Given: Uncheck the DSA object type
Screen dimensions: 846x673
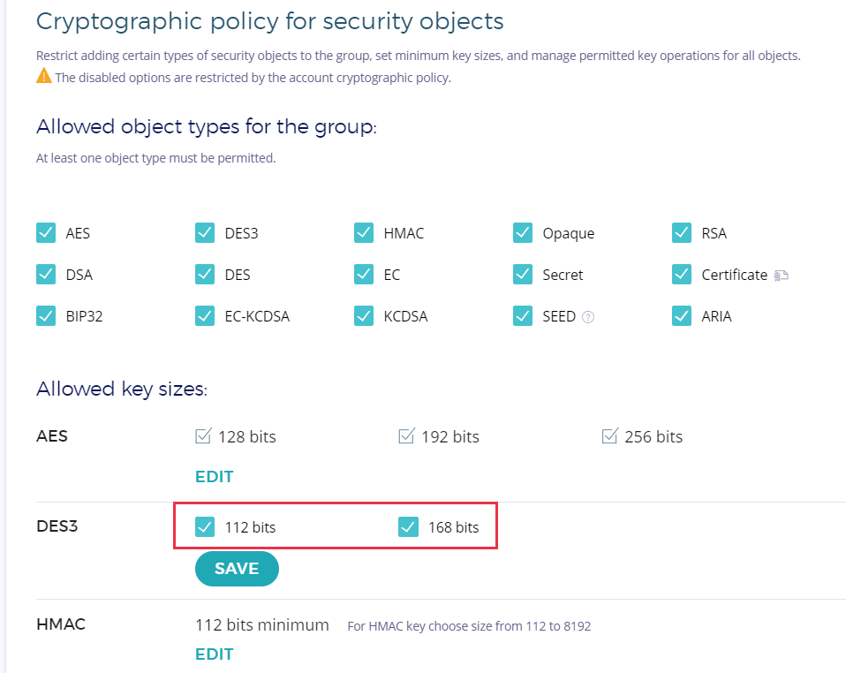Looking at the screenshot, I should point(46,275).
